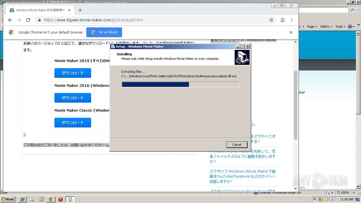Minimize the Setup - Windows Movie Maker dialog
This screenshot has height=203, width=361.
(x=238, y=47)
